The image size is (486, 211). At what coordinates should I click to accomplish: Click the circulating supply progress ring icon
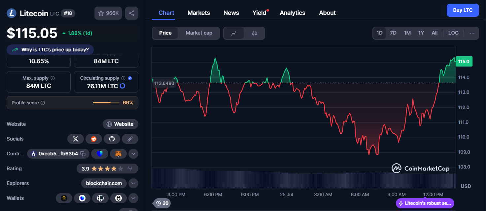(x=122, y=86)
